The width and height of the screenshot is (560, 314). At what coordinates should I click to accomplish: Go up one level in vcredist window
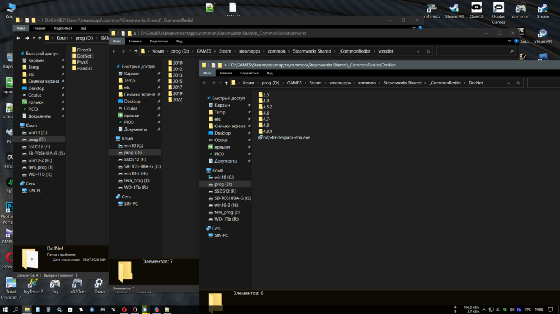click(136, 51)
